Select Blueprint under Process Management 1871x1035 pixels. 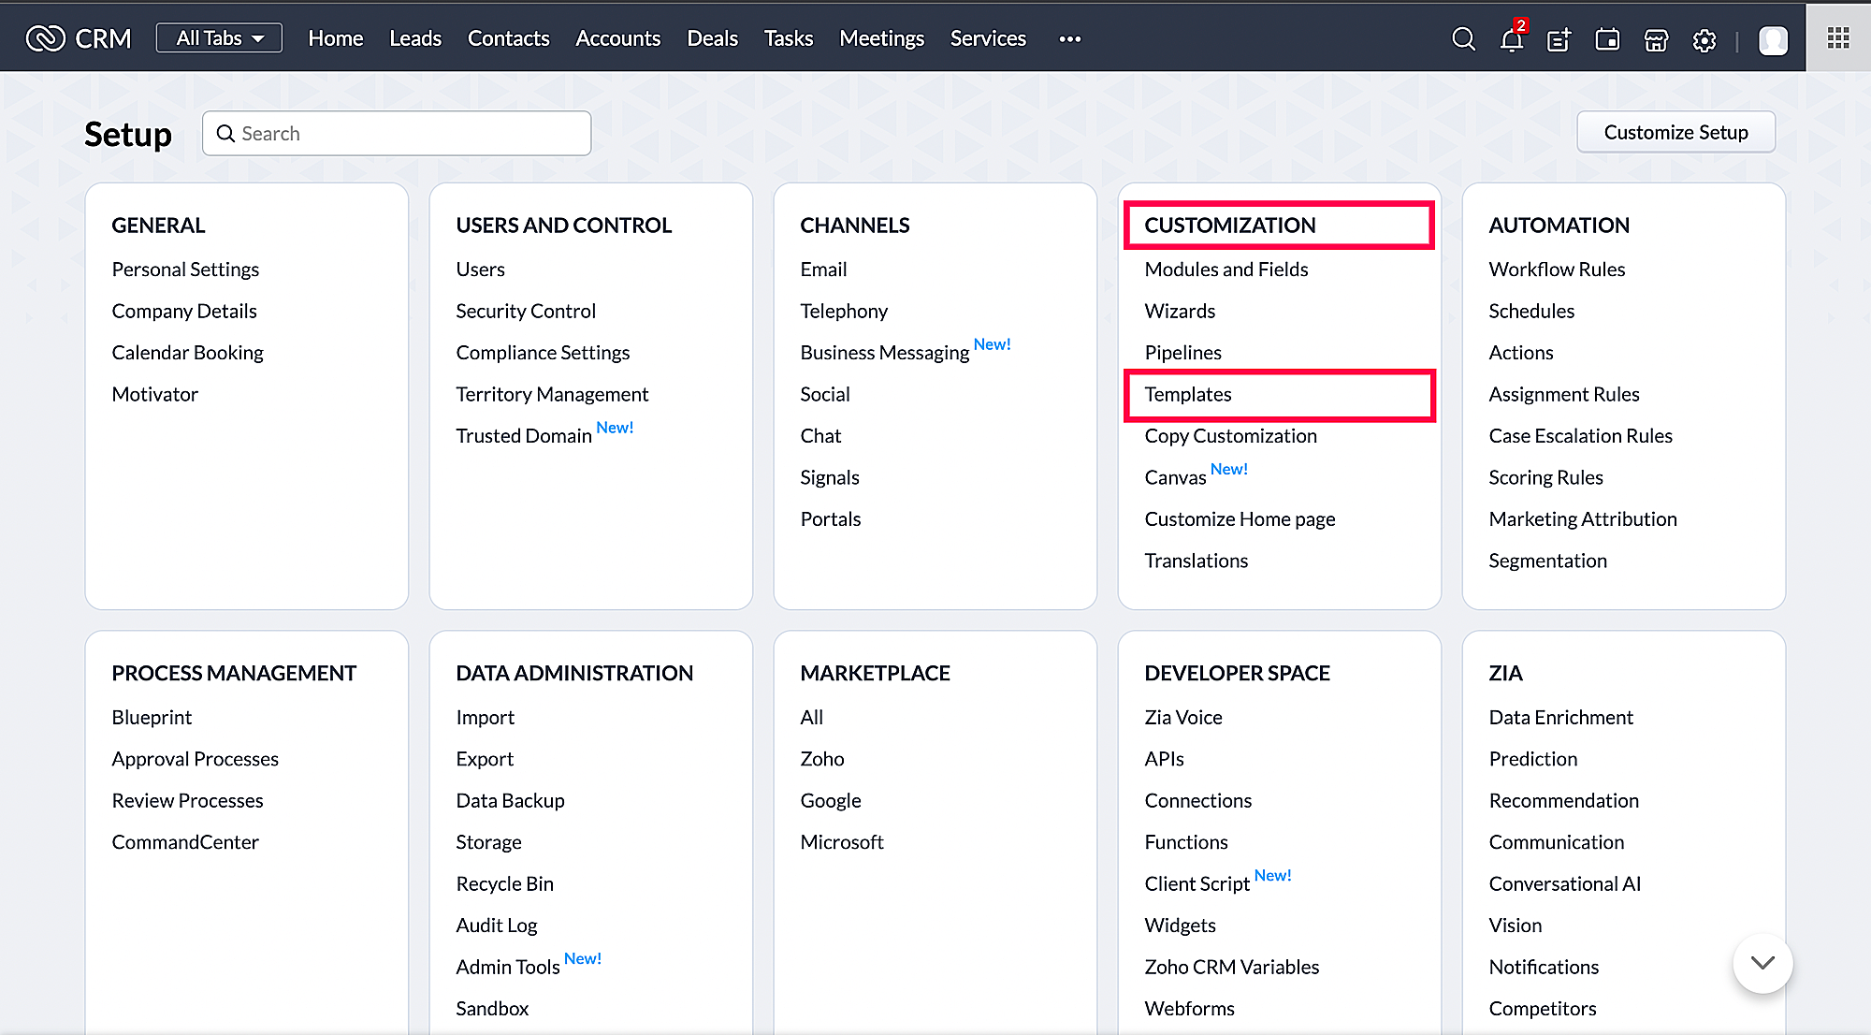[152, 717]
